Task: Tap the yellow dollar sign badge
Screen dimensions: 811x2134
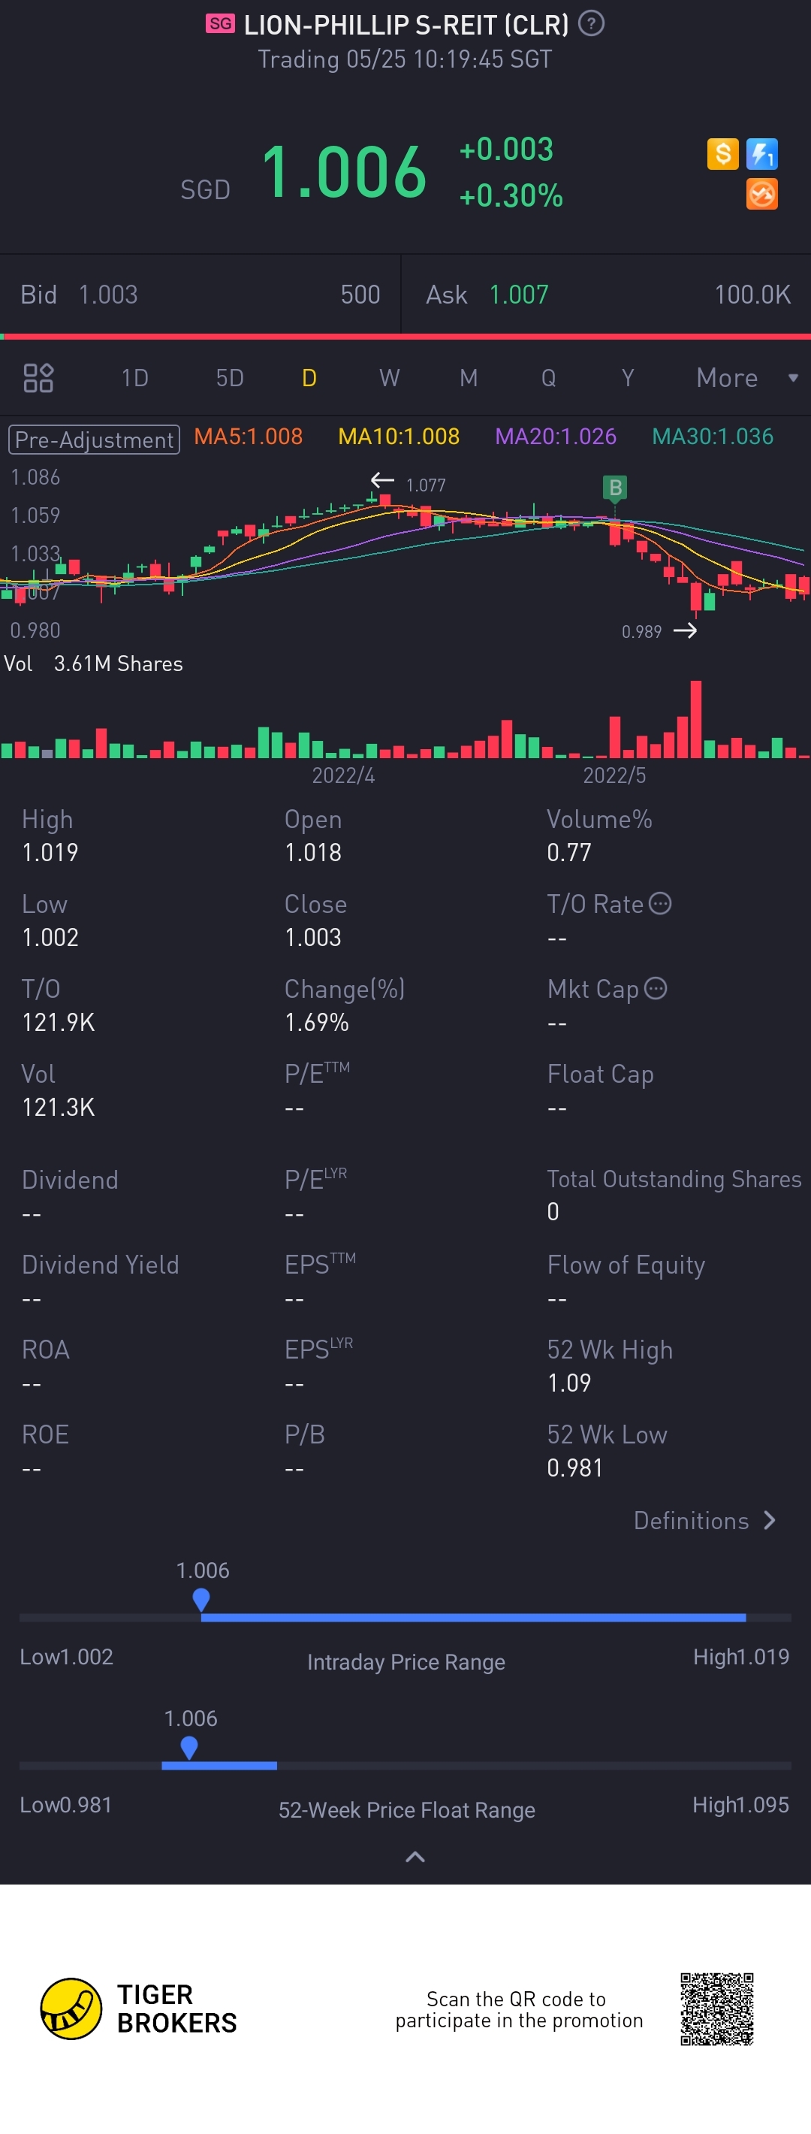Action: (x=722, y=154)
